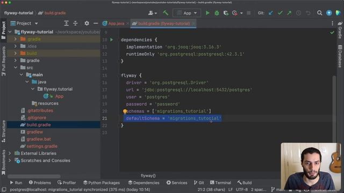Open Gradle tool window on right
344x193 pixels.
click(x=340, y=30)
